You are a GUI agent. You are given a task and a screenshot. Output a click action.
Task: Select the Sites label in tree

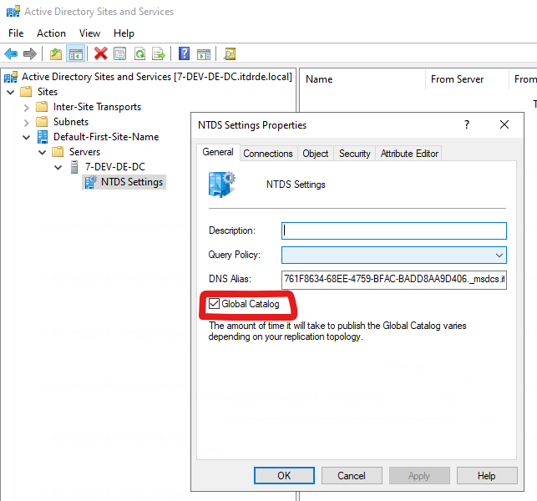point(48,92)
